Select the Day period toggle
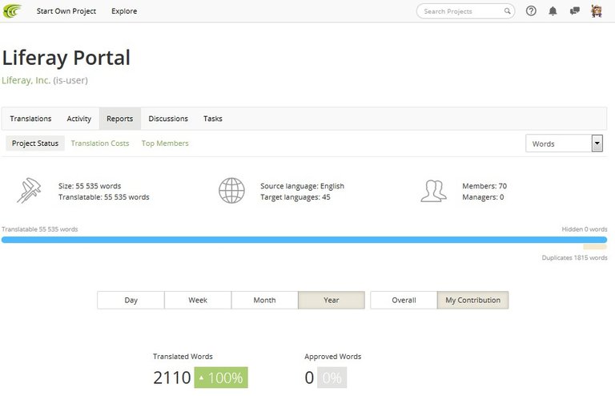 pos(131,301)
